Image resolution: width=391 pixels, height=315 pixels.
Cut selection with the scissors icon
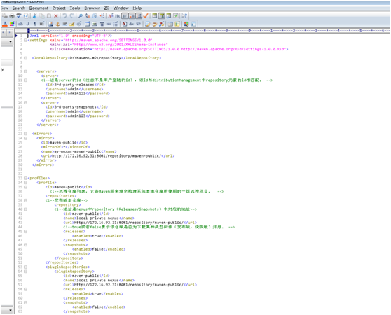pyautogui.click(x=34, y=15)
